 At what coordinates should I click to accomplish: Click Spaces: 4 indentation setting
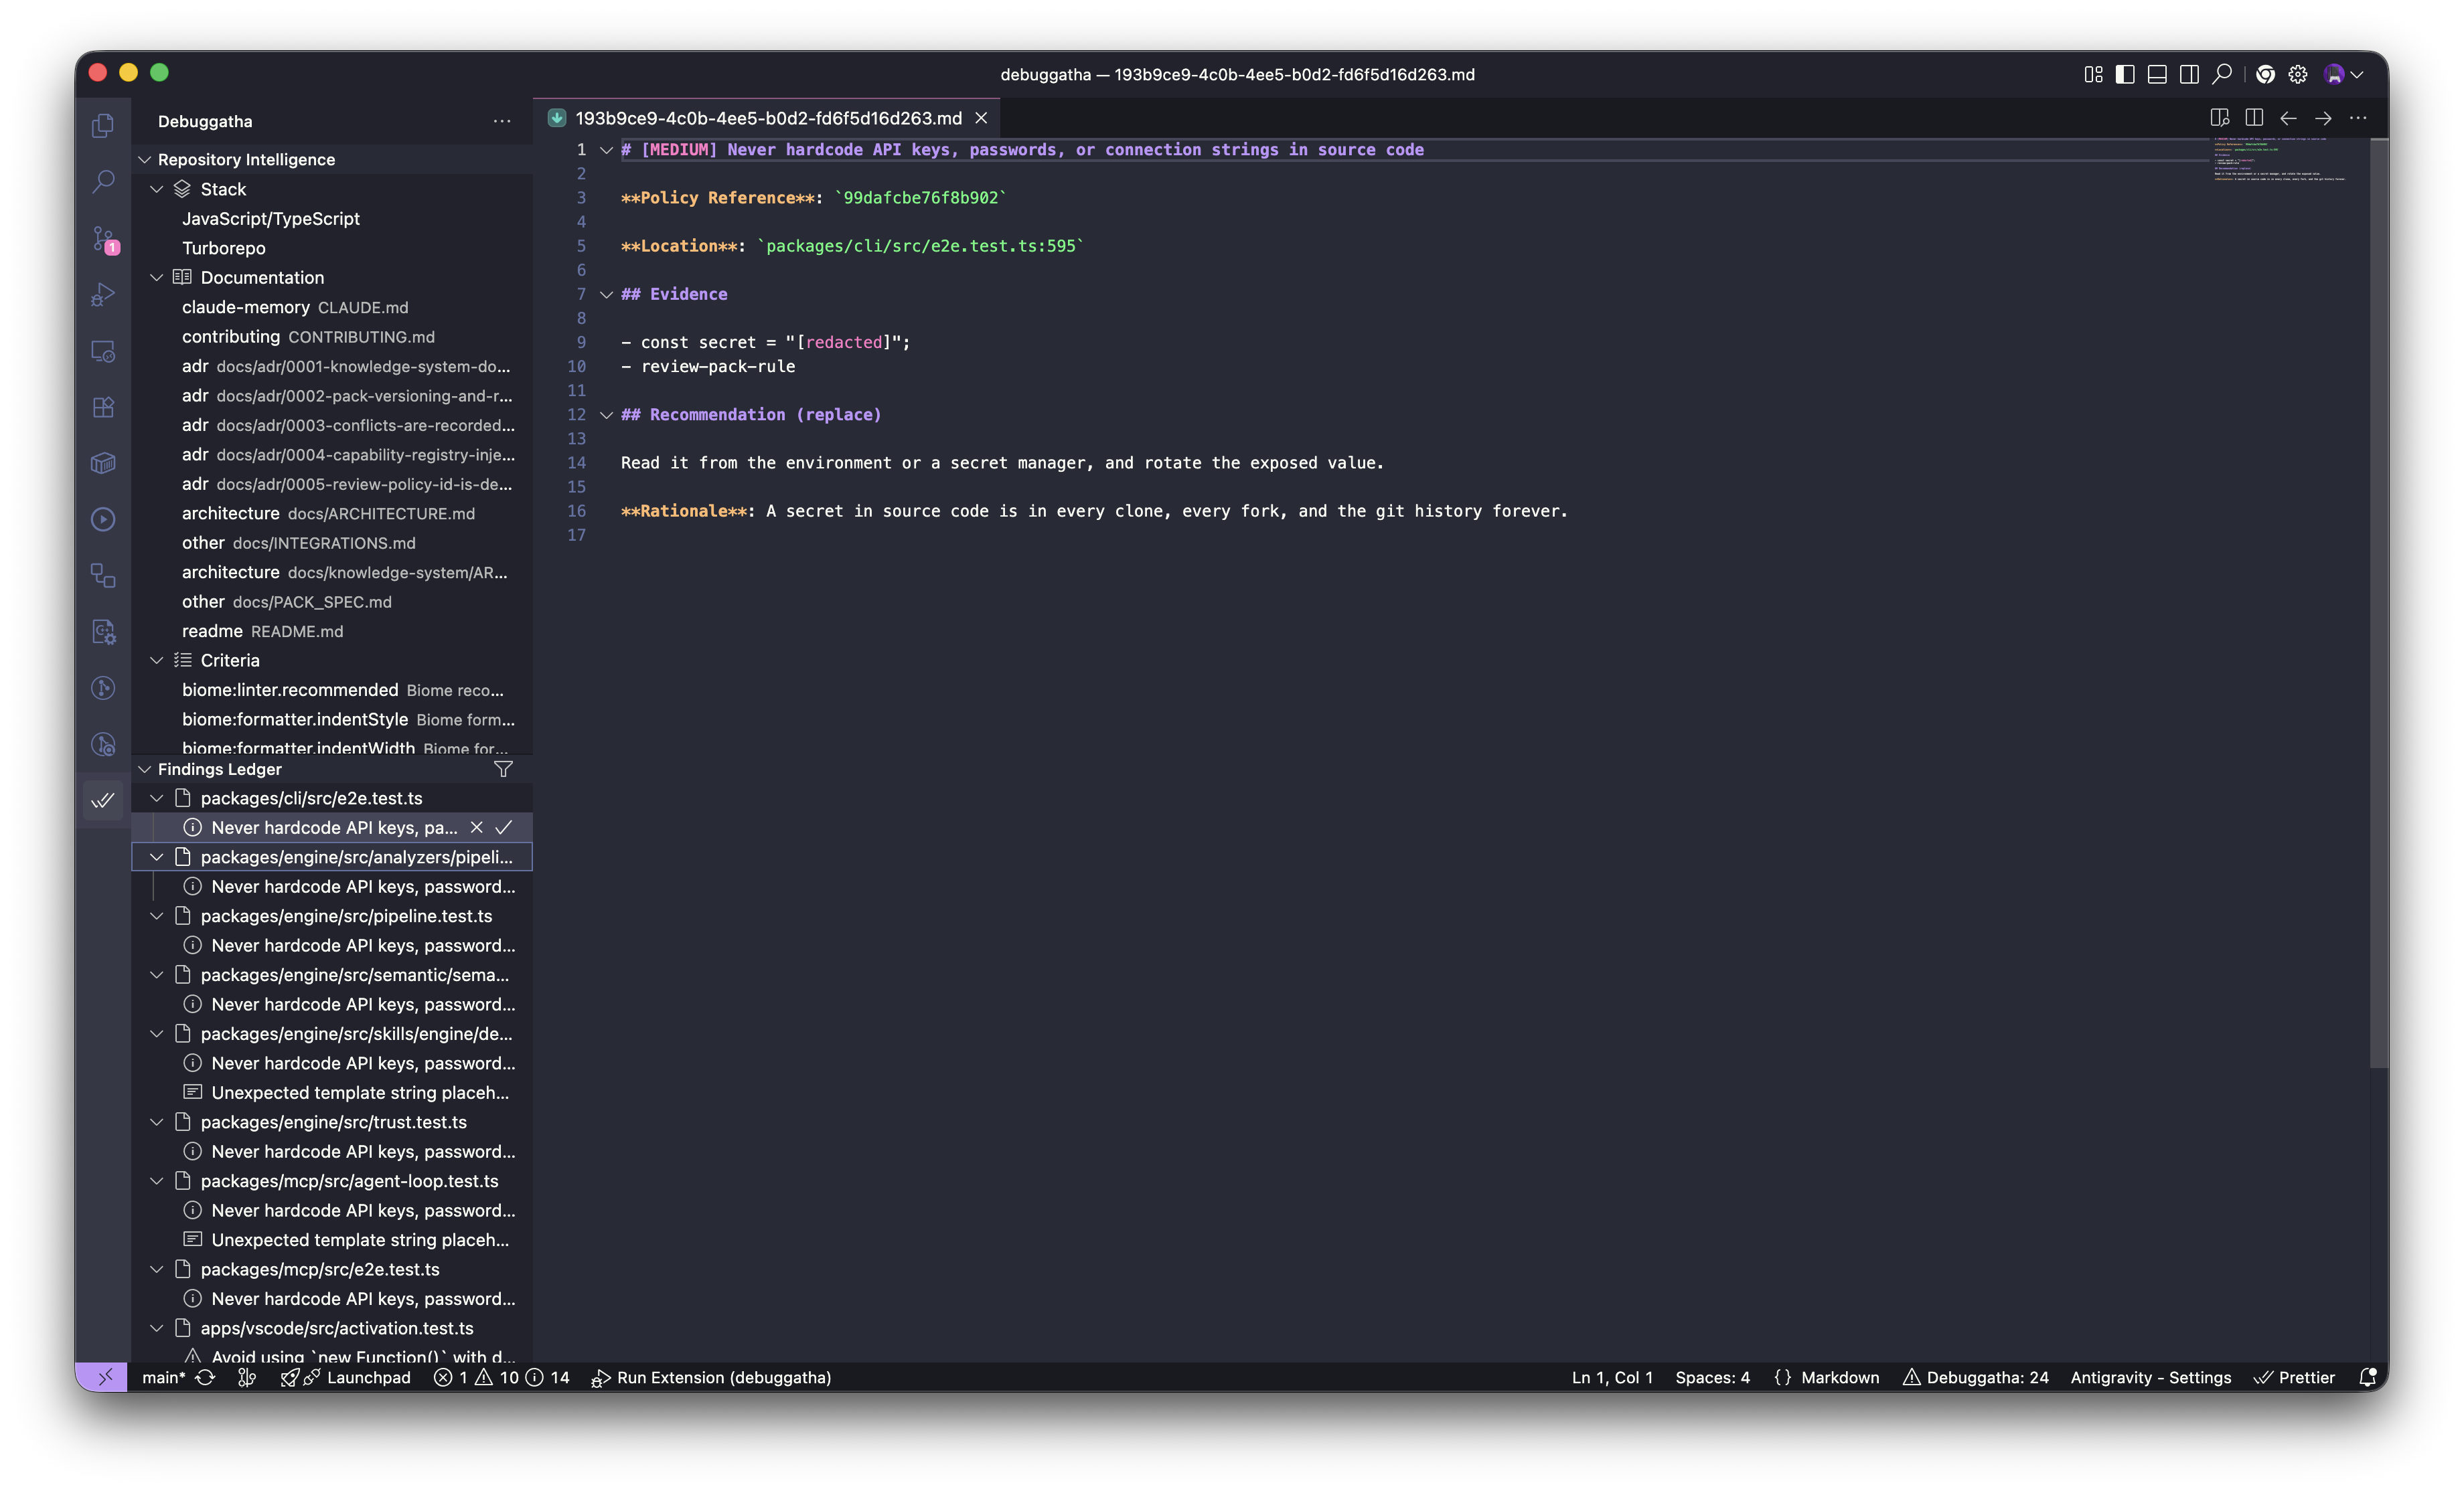pos(1712,1377)
